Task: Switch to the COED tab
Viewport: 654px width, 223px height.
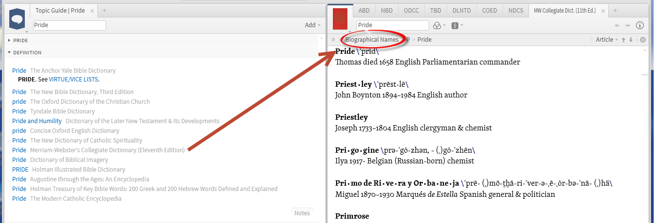Action: coord(490,10)
